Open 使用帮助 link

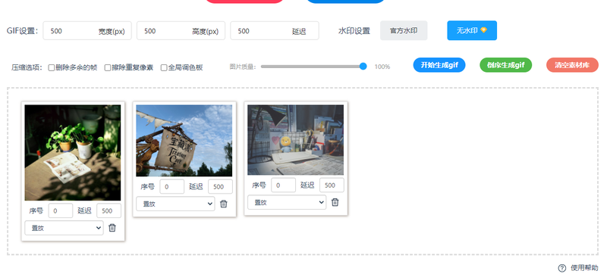pos(584,268)
